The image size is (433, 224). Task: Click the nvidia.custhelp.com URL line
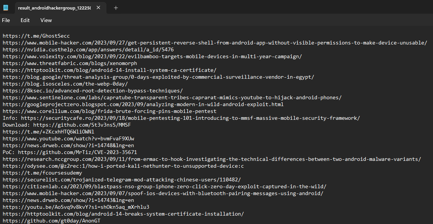[88, 50]
